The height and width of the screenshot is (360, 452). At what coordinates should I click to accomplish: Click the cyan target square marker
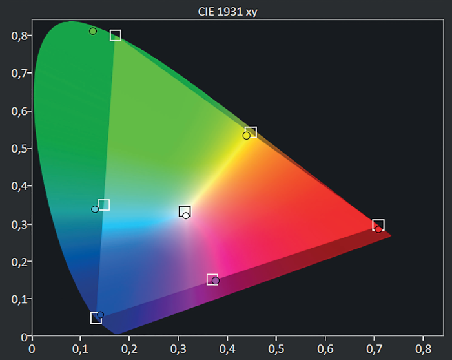coord(104,205)
